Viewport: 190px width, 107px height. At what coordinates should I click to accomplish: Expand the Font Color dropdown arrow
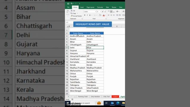106,15
